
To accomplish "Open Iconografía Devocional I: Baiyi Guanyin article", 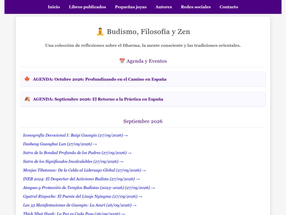I will coord(75,135).
